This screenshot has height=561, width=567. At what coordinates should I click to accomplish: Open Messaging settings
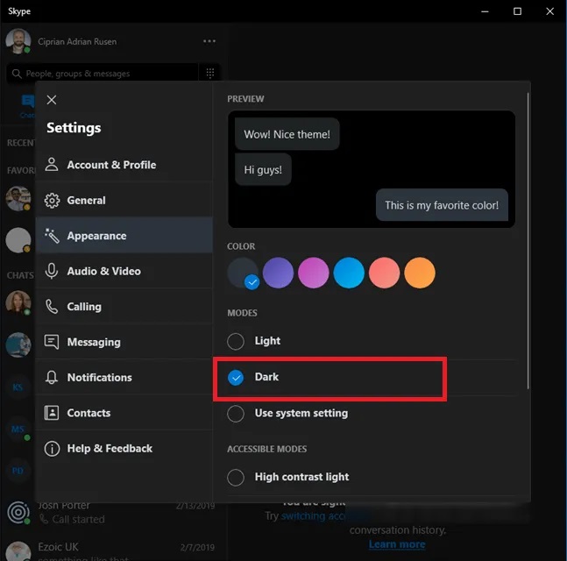(x=124, y=342)
